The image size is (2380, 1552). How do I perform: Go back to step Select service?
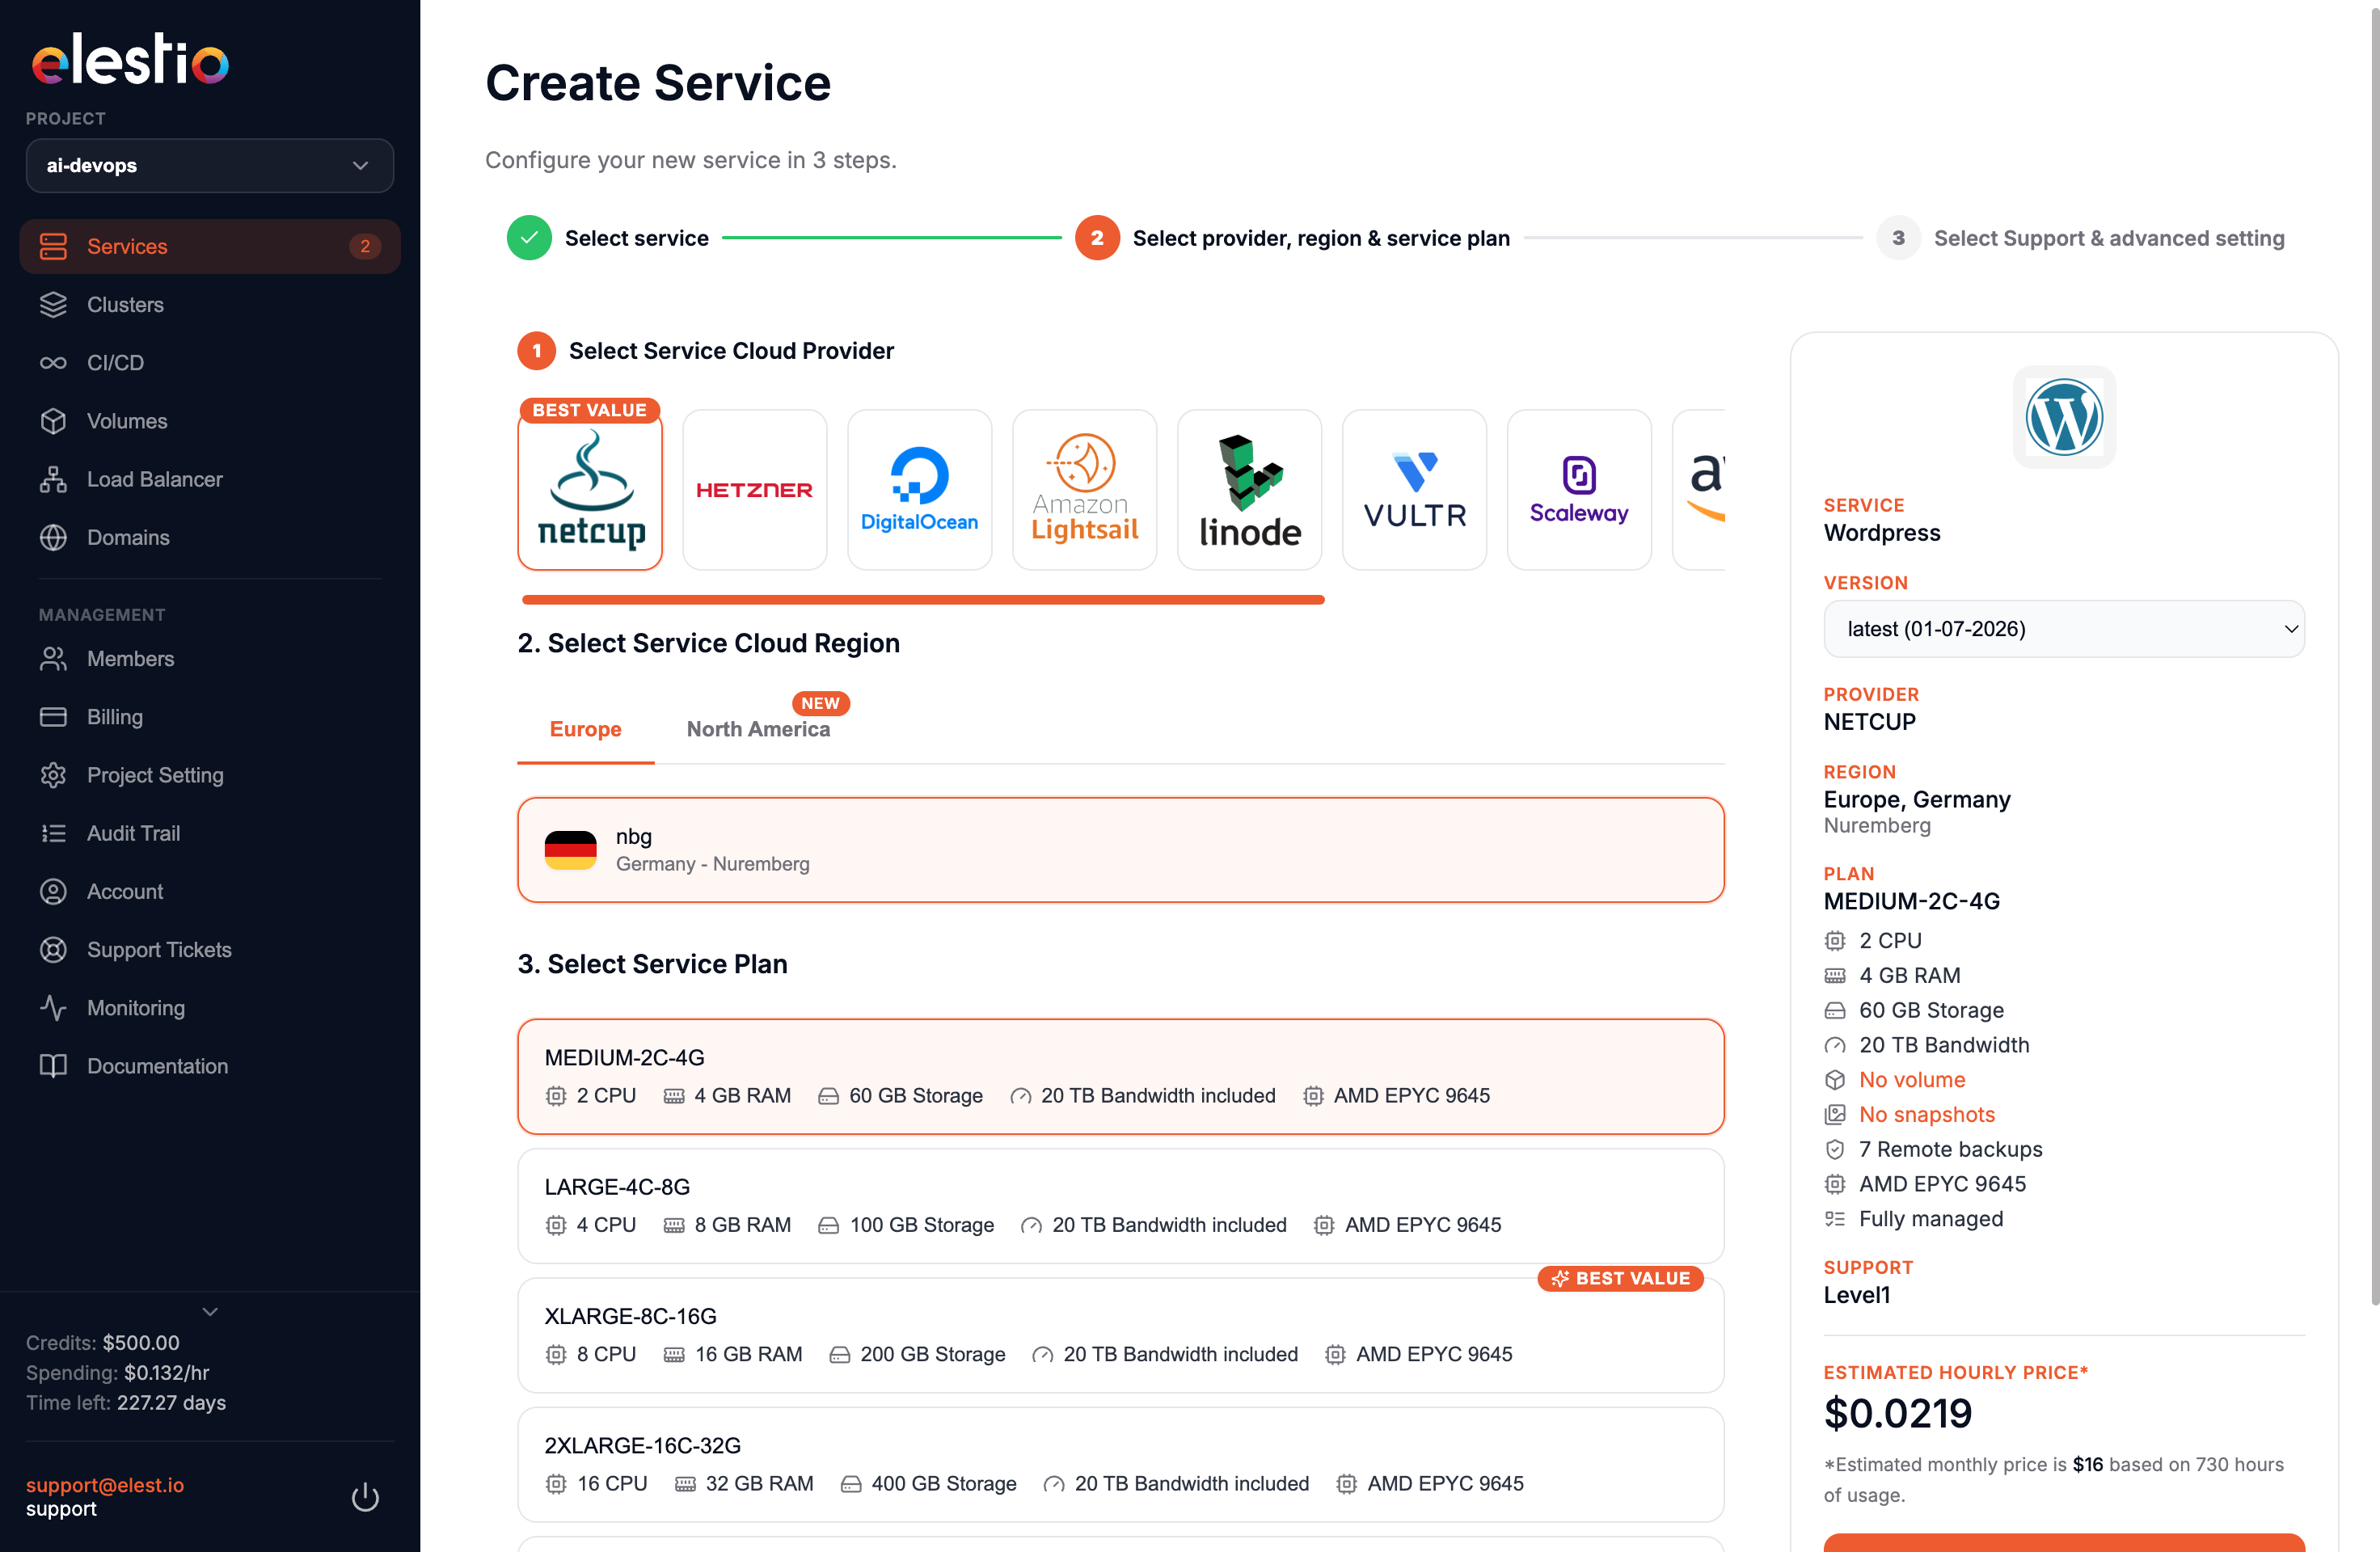point(608,238)
